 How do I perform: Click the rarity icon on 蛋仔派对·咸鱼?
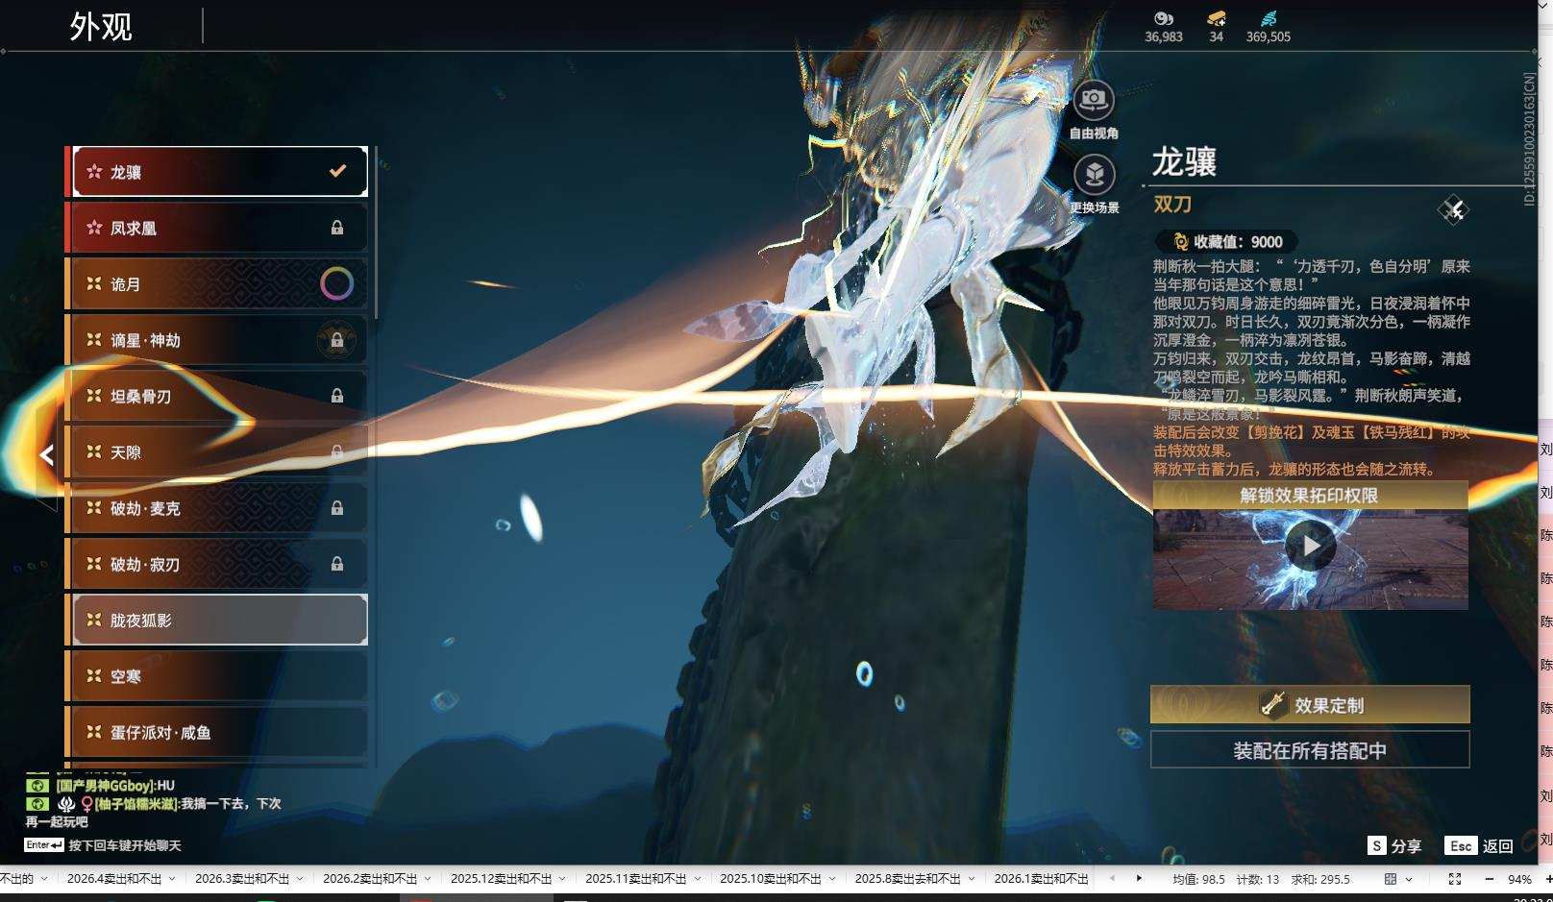pyautogui.click(x=94, y=732)
